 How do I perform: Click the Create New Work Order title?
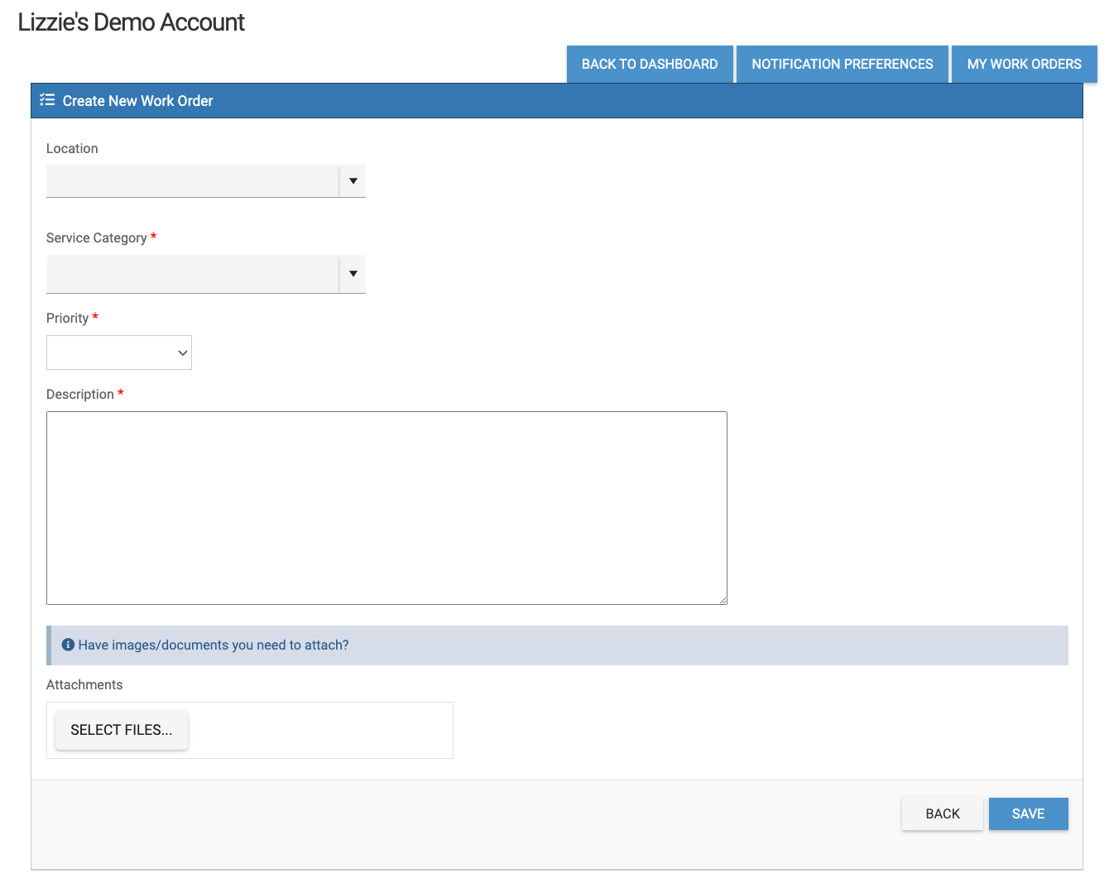click(x=137, y=101)
